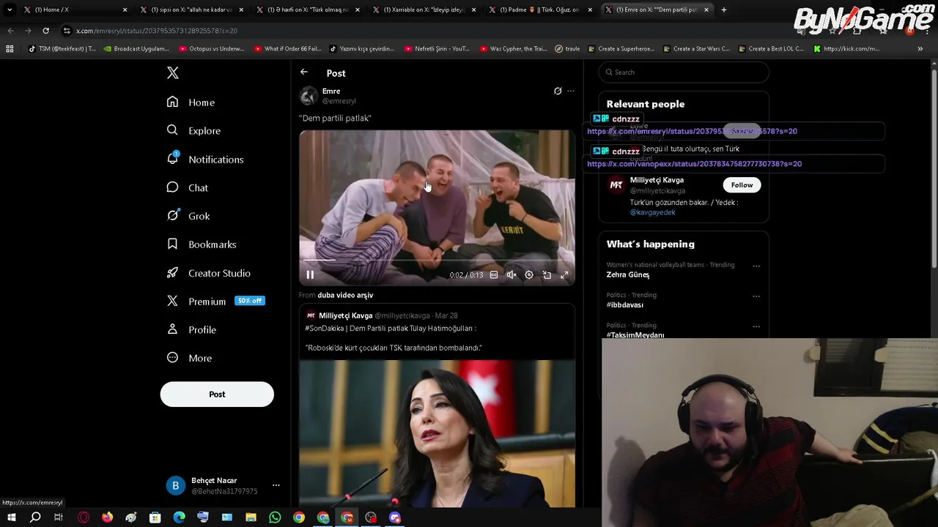This screenshot has width=938, height=527.
Task: Open Windows taskbar search
Action: pos(35,517)
